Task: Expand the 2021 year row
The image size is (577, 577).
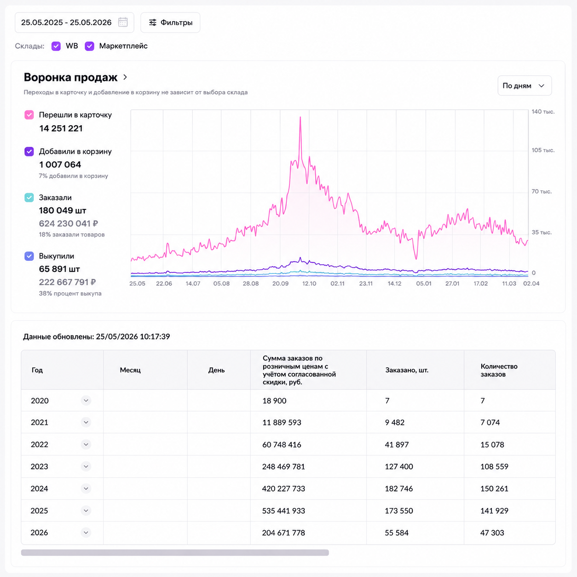Action: click(86, 422)
